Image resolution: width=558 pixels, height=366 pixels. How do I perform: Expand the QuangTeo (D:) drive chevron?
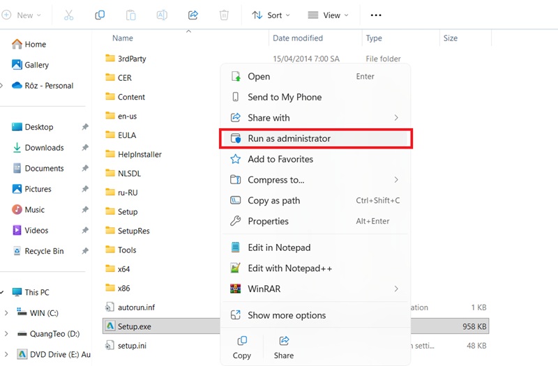6,334
